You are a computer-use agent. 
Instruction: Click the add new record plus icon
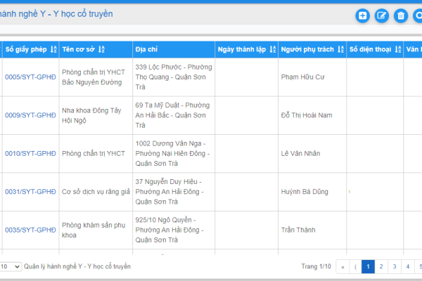click(x=362, y=16)
